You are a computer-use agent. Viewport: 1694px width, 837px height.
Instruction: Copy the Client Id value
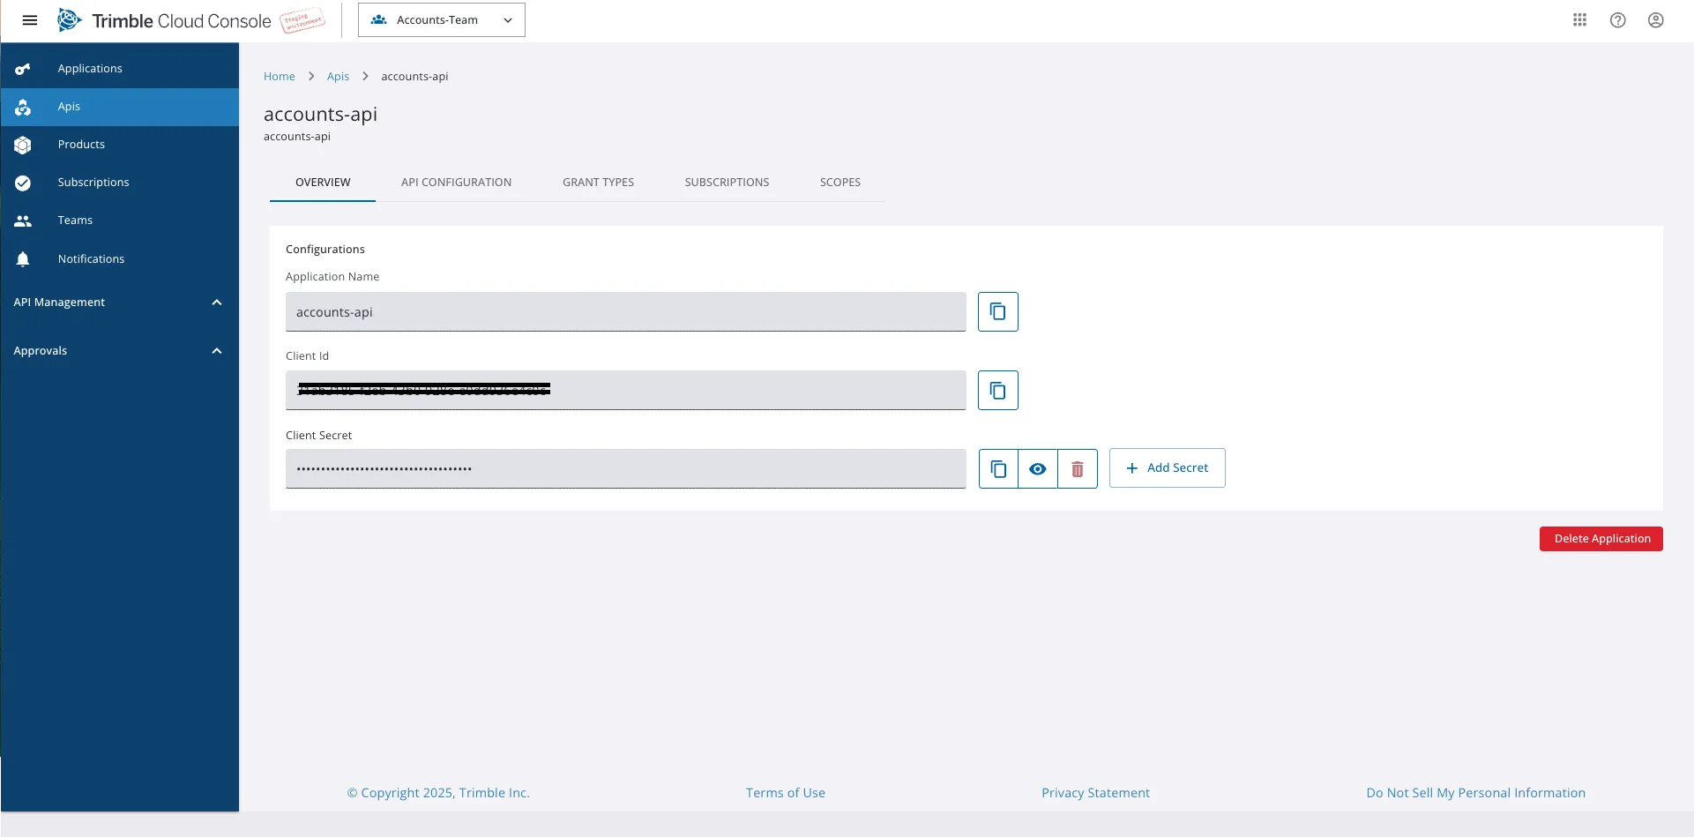pos(997,390)
